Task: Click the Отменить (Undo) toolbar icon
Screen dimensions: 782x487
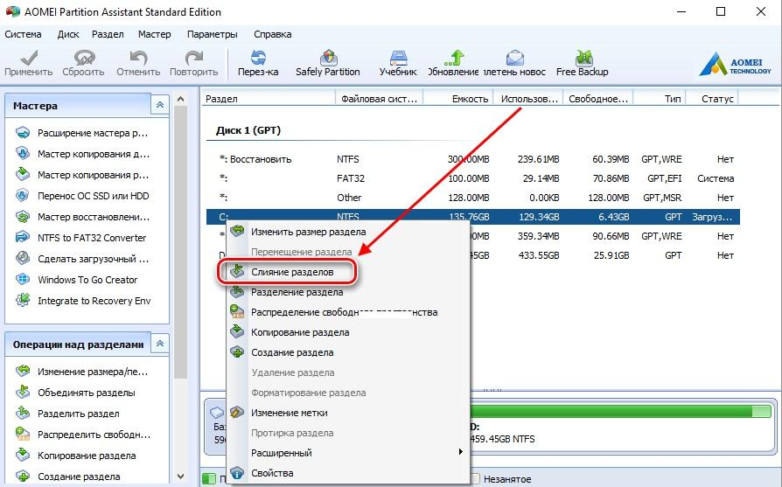Action: 138,58
